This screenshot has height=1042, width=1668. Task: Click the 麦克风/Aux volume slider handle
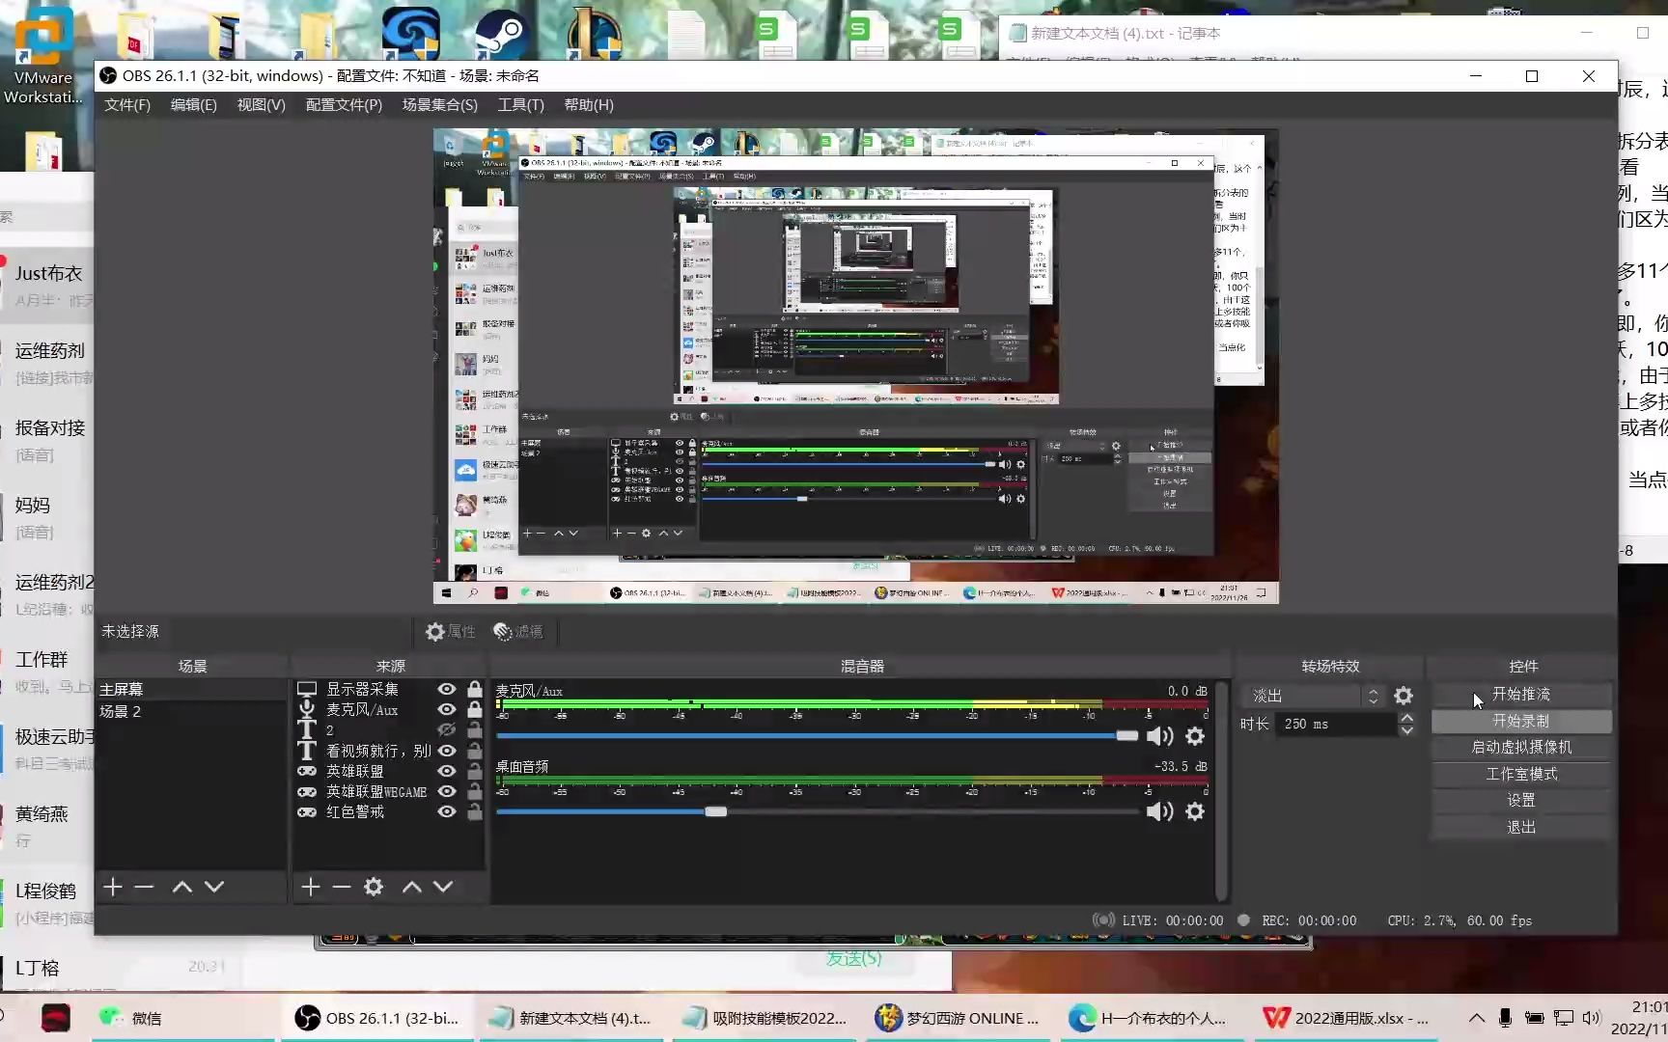(x=1127, y=736)
